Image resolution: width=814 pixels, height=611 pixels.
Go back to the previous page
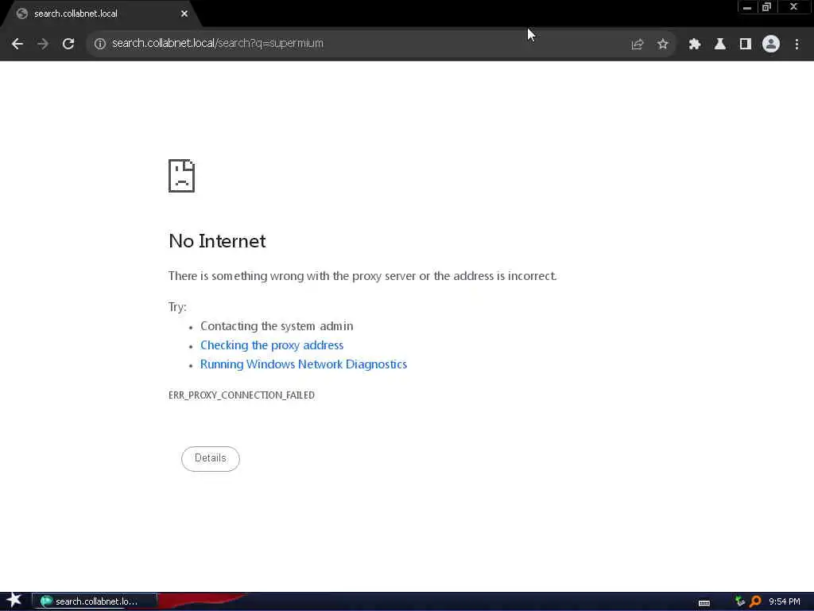pos(17,45)
